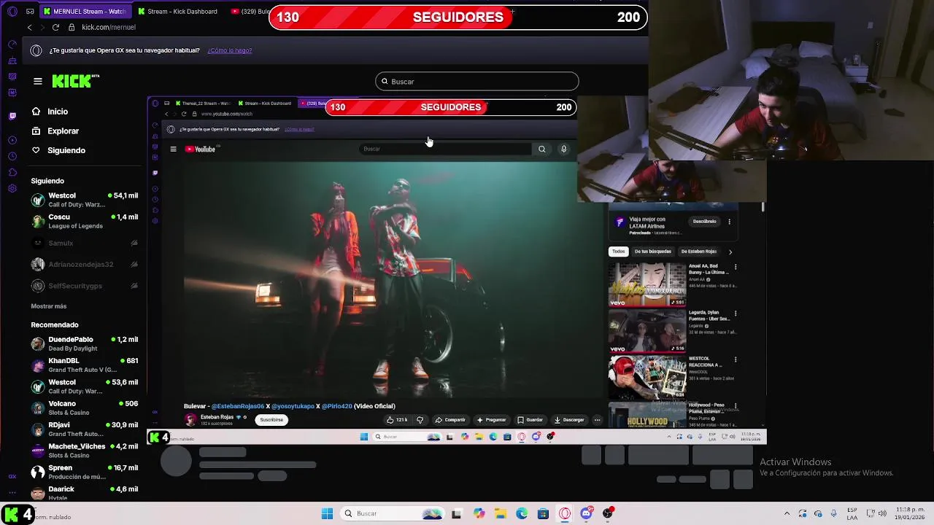Open Microsoft Store from the taskbar

[543, 513]
